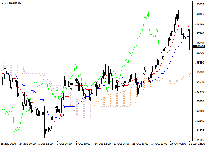This screenshot has width=206, height=147.
Task: Select the 1.95080 price level label
Action: [x=199, y=72]
